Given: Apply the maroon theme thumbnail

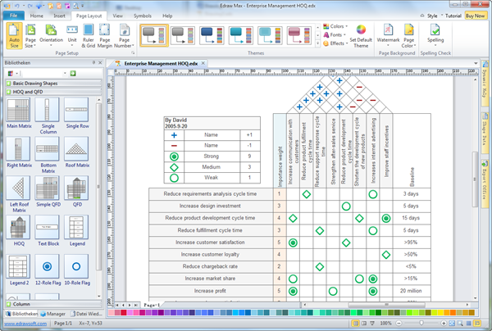Looking at the screenshot, I should coord(299,35).
